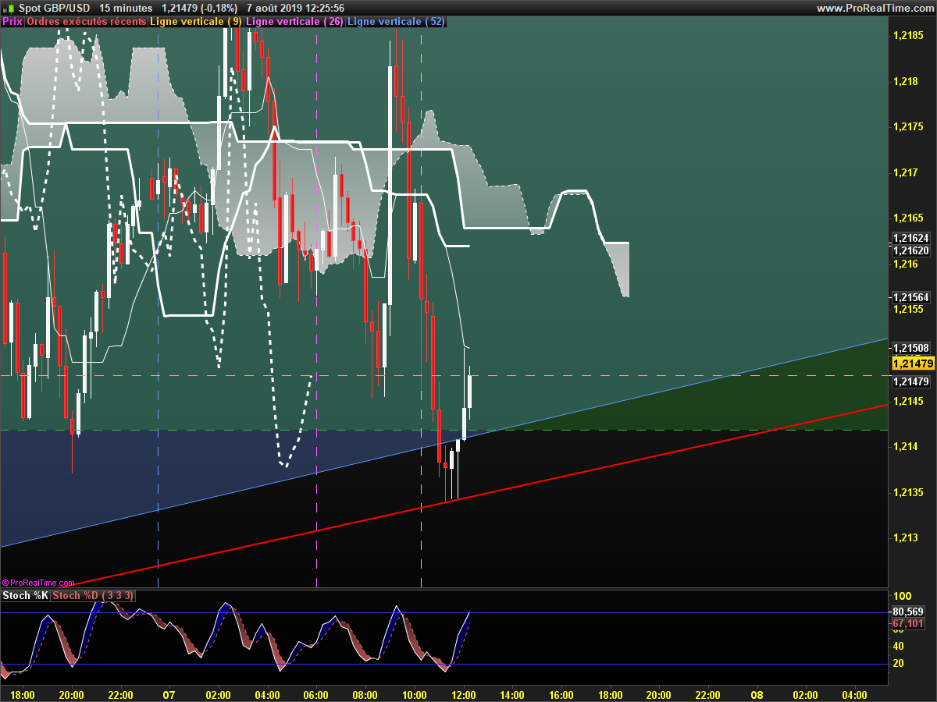Click the 12:00 time axis label
Screen dimensions: 937x702
[463, 695]
